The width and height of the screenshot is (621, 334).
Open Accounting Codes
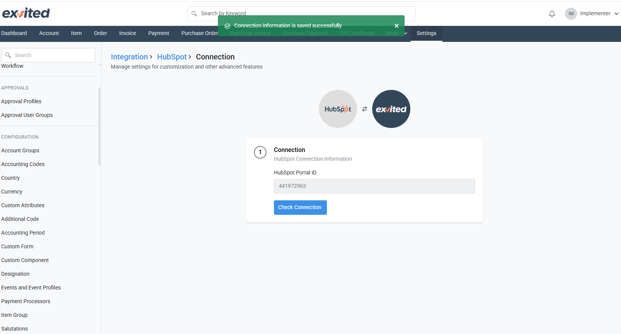click(x=23, y=164)
